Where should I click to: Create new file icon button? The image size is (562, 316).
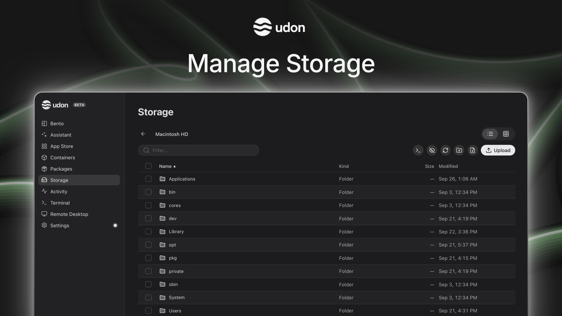(x=472, y=150)
